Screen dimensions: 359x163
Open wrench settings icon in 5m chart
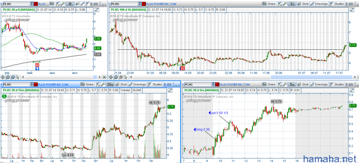pyautogui.click(x=285, y=84)
